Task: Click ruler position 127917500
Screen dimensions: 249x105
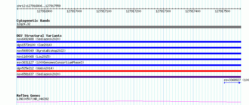Action: pyautogui.click(x=222, y=11)
